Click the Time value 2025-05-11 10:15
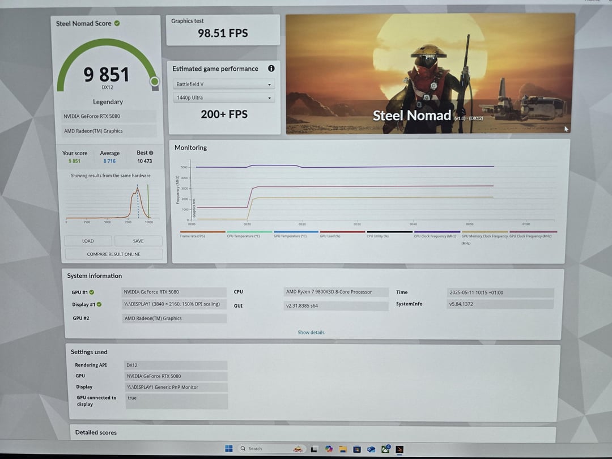Viewport: 612px width, 459px height. click(x=500, y=292)
